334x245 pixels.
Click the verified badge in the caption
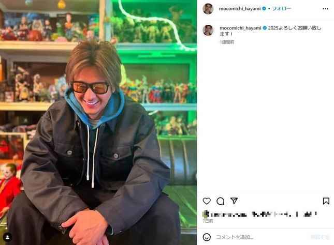click(x=265, y=28)
